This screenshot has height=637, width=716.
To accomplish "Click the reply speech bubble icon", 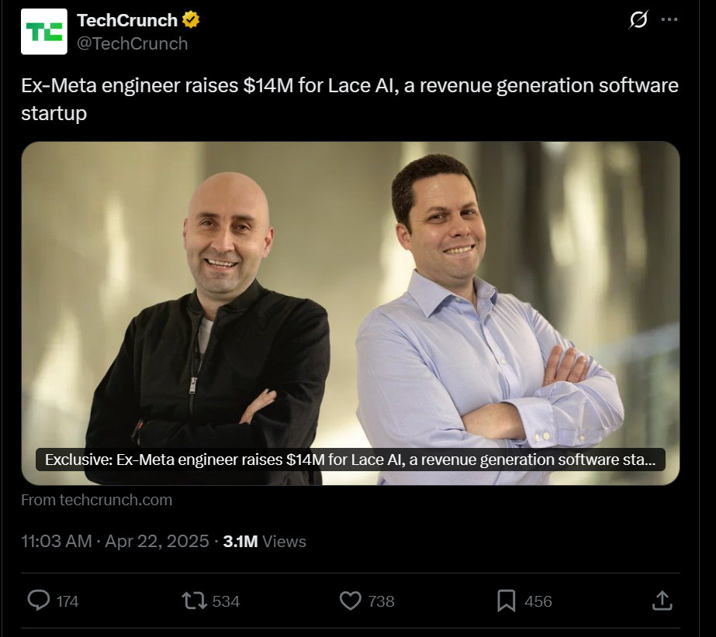I will tap(39, 601).
